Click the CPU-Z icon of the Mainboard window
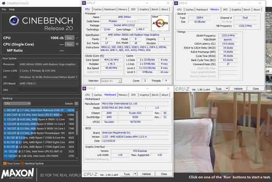 click(x=84, y=88)
